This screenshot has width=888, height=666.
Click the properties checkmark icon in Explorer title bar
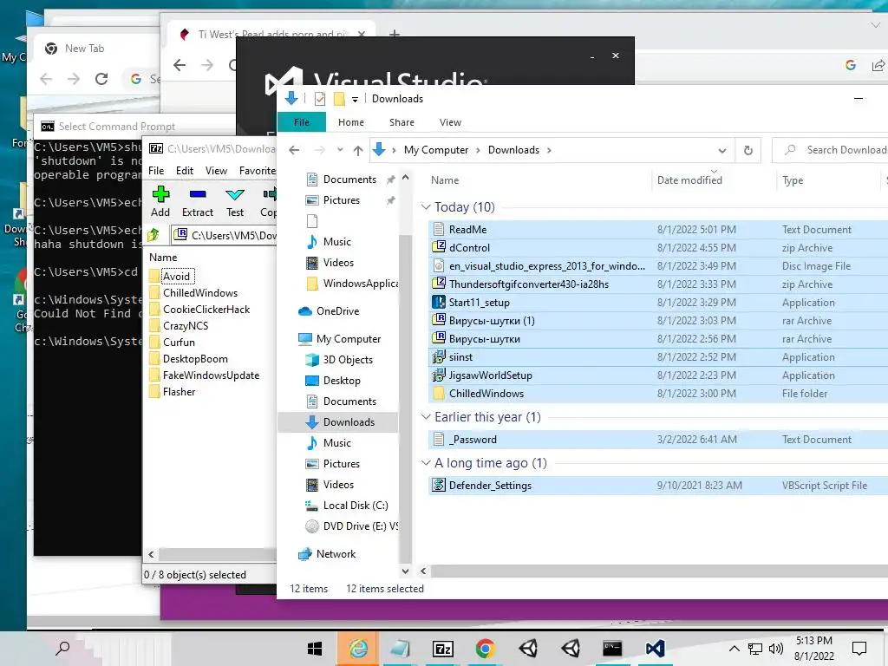click(x=320, y=99)
